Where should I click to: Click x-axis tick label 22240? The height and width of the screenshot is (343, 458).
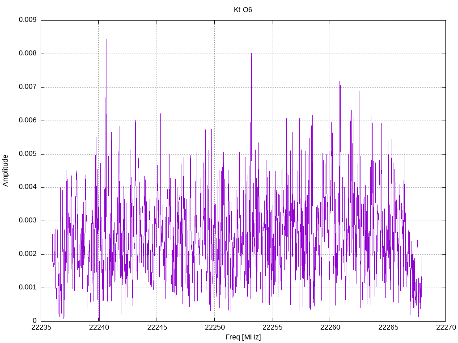pyautogui.click(x=99, y=327)
